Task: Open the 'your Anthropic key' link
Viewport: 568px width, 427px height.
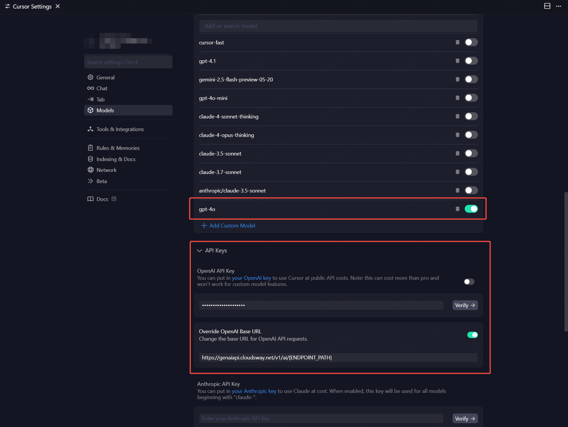Action: pyautogui.click(x=254, y=391)
